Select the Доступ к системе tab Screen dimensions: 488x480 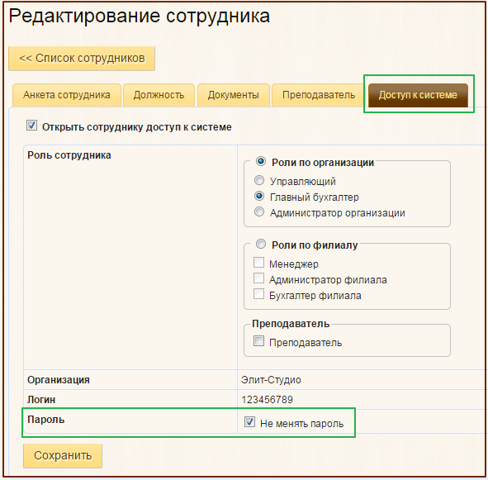click(x=418, y=95)
